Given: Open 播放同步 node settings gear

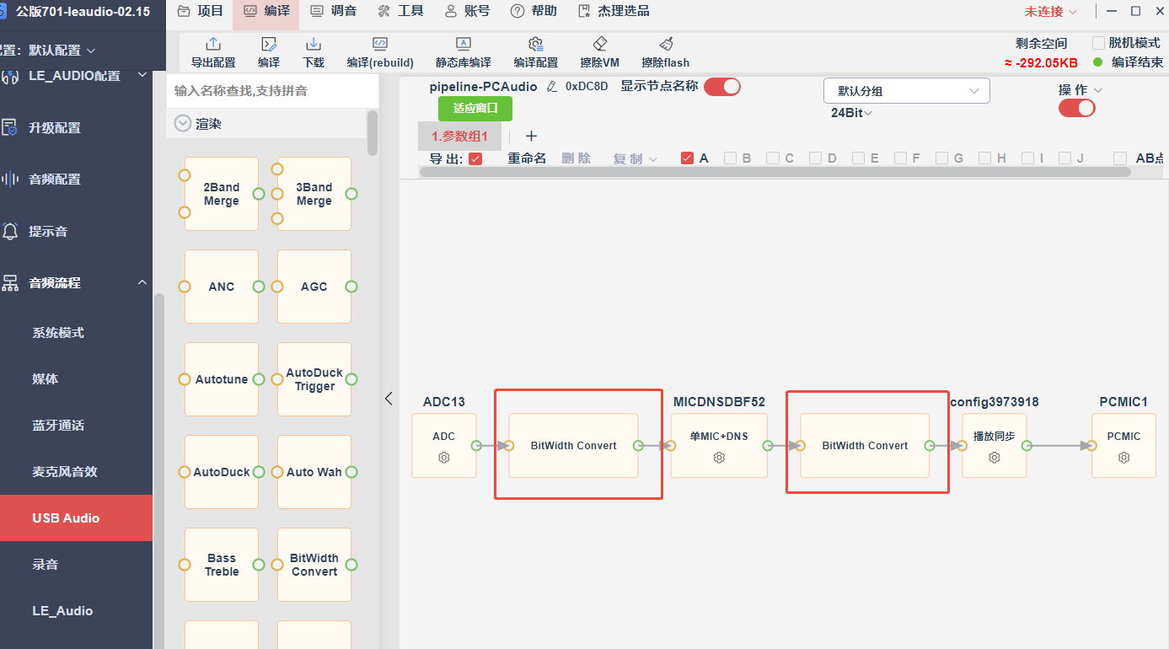Looking at the screenshot, I should pos(995,458).
